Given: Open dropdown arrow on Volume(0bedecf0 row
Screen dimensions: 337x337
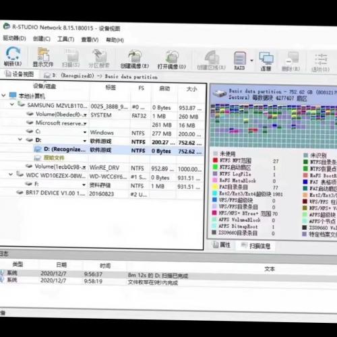Looking at the screenshot, I should pyautogui.click(x=85, y=115).
